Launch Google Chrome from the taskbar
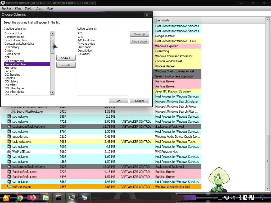 (x=20, y=198)
